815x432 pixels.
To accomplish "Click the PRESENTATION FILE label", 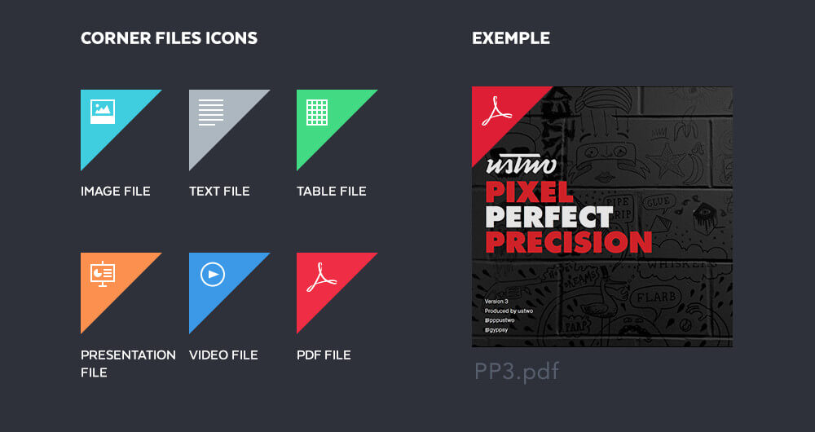I will point(128,364).
